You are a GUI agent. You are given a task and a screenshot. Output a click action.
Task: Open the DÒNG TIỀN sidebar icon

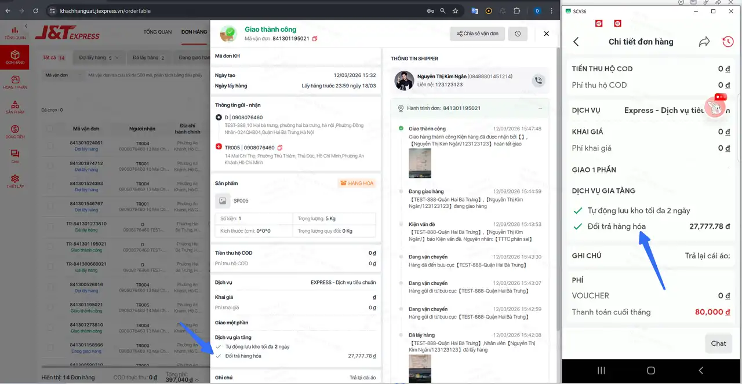15,131
